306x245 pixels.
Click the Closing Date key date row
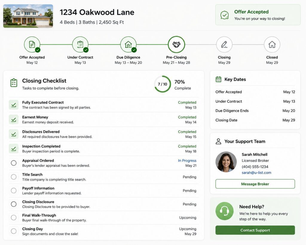255,120
